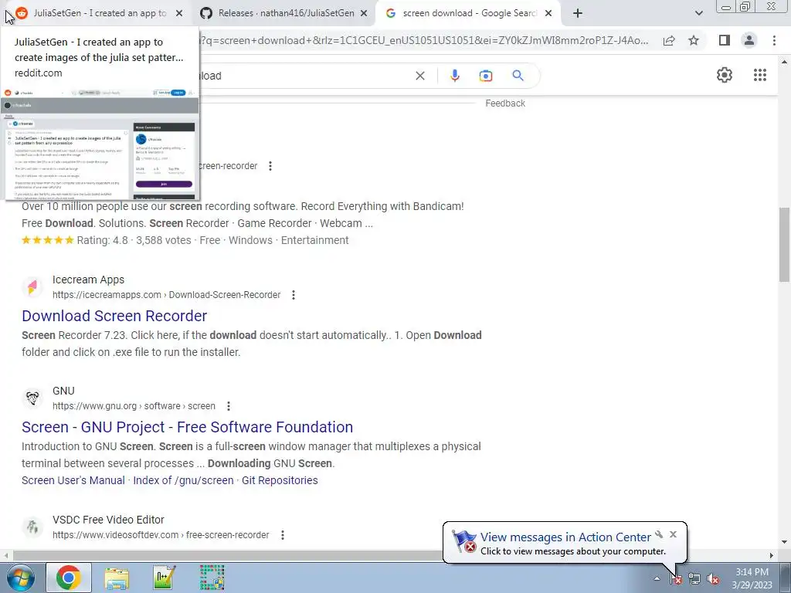Open a new browser tab

[578, 14]
